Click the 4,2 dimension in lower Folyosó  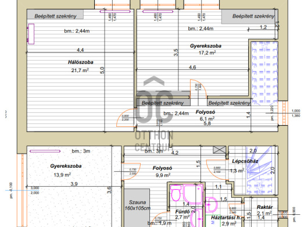point(175,153)
